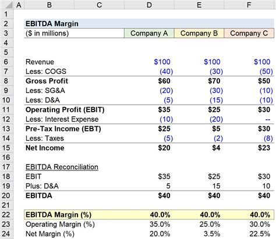Select column F header

(x=249, y=5)
